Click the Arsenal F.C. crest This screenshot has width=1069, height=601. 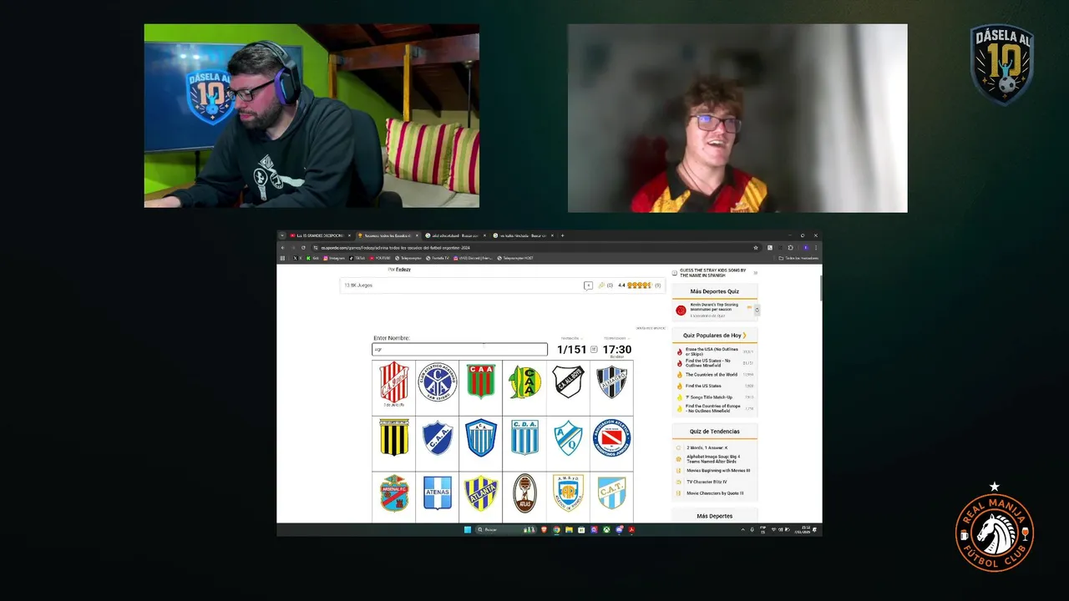coord(394,492)
